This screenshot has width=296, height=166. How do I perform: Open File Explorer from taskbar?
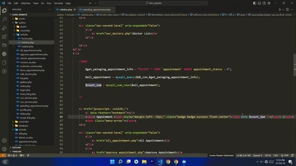coord(144,162)
